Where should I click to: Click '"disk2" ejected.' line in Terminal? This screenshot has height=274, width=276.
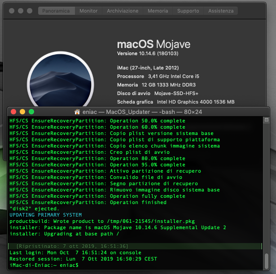(34, 209)
